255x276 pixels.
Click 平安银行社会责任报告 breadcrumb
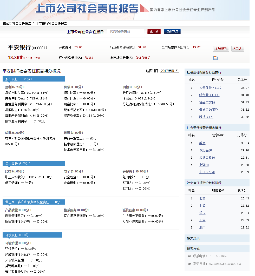51,23
